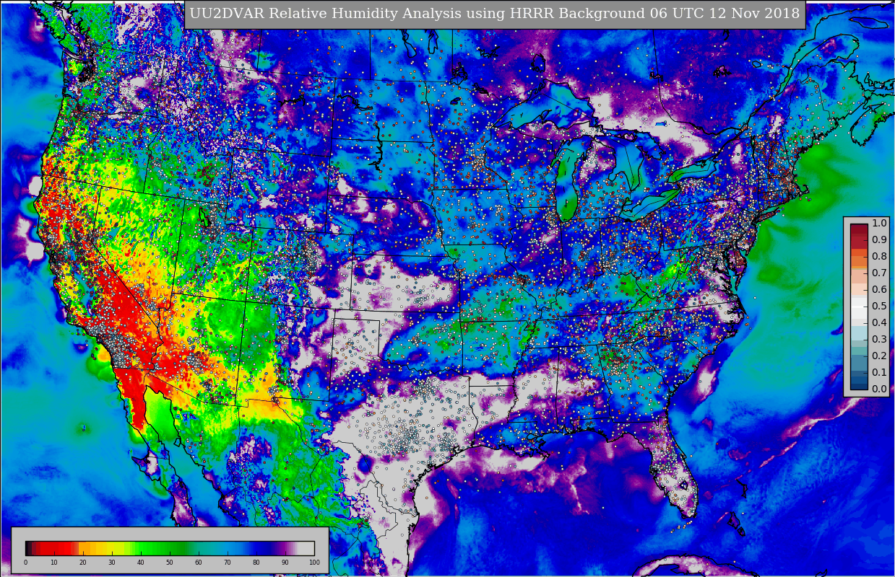This screenshot has width=895, height=577.
Task: Click the "0.5" label on the right colorbar
Action: [879, 306]
